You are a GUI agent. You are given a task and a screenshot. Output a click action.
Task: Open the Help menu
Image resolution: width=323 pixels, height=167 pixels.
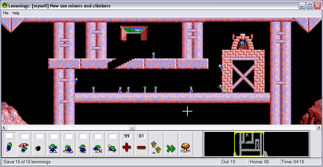(16, 13)
